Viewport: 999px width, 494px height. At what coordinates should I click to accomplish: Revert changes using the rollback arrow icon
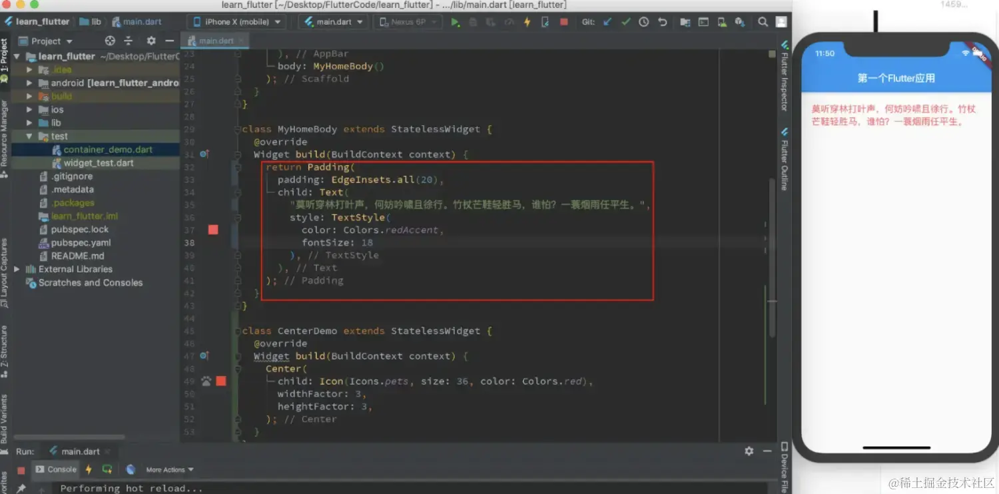click(662, 22)
